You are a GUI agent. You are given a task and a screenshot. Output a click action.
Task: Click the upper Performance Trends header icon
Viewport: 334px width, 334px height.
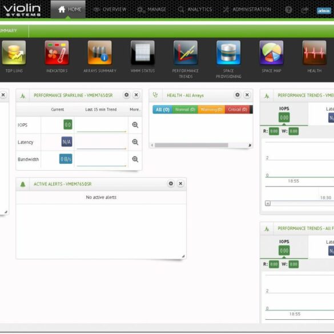click(267, 96)
